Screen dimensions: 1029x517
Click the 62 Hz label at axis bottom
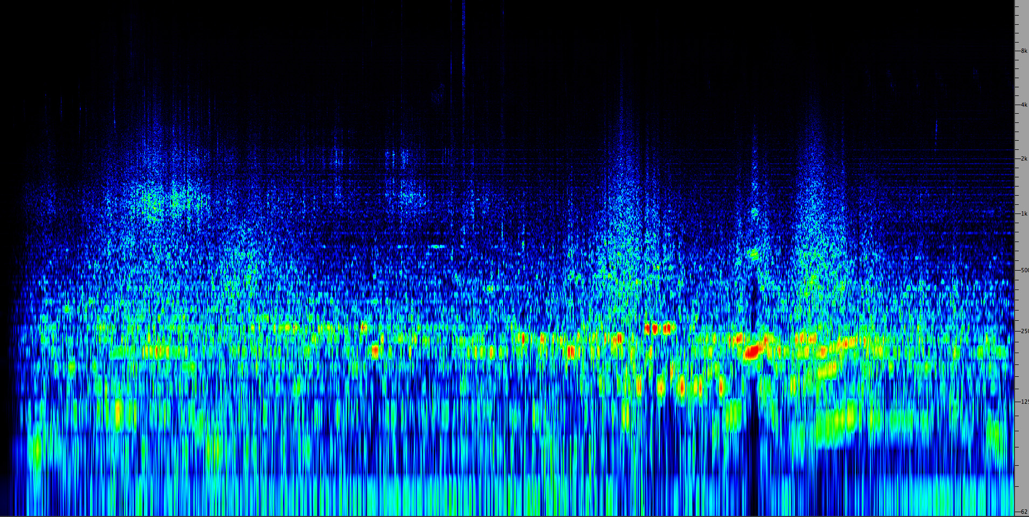[x=1023, y=512]
